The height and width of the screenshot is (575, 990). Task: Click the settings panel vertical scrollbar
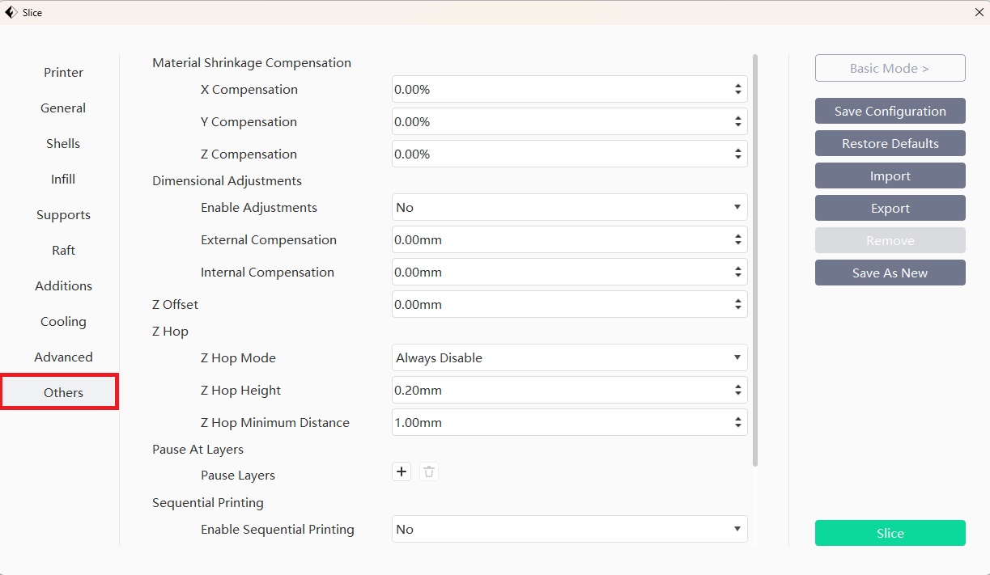755,259
